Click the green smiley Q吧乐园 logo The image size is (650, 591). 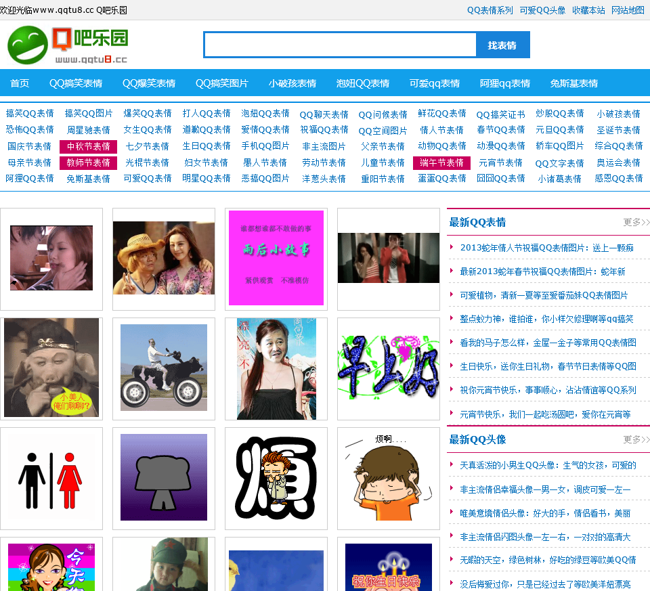pos(68,45)
